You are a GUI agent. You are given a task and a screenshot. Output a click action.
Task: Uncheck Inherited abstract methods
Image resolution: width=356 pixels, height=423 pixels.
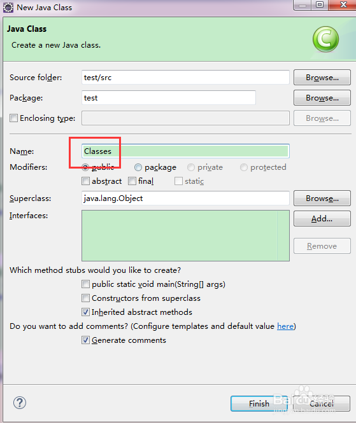click(85, 312)
